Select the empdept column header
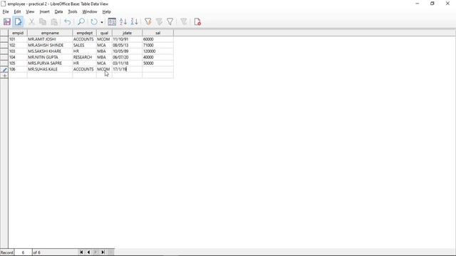 84,33
